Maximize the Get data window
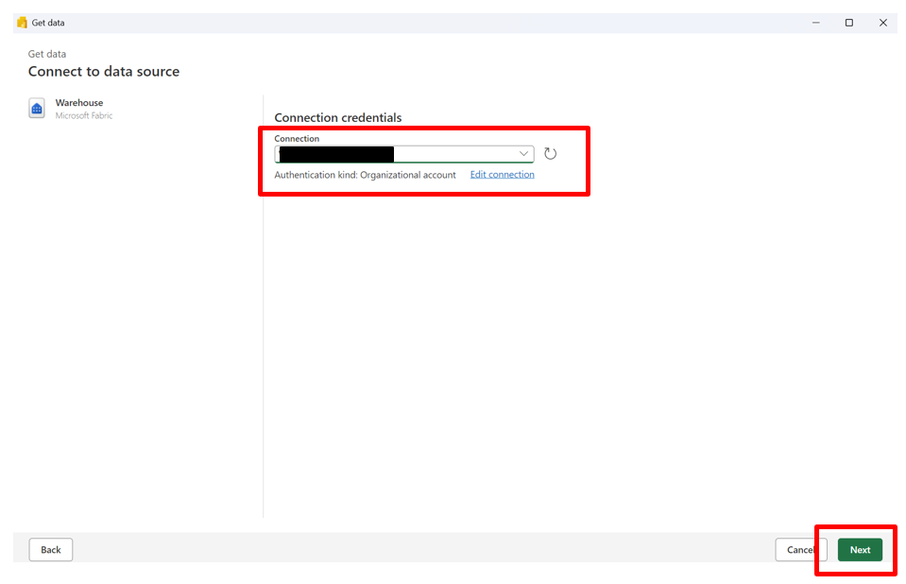The width and height of the screenshot is (906, 584). coord(849,23)
